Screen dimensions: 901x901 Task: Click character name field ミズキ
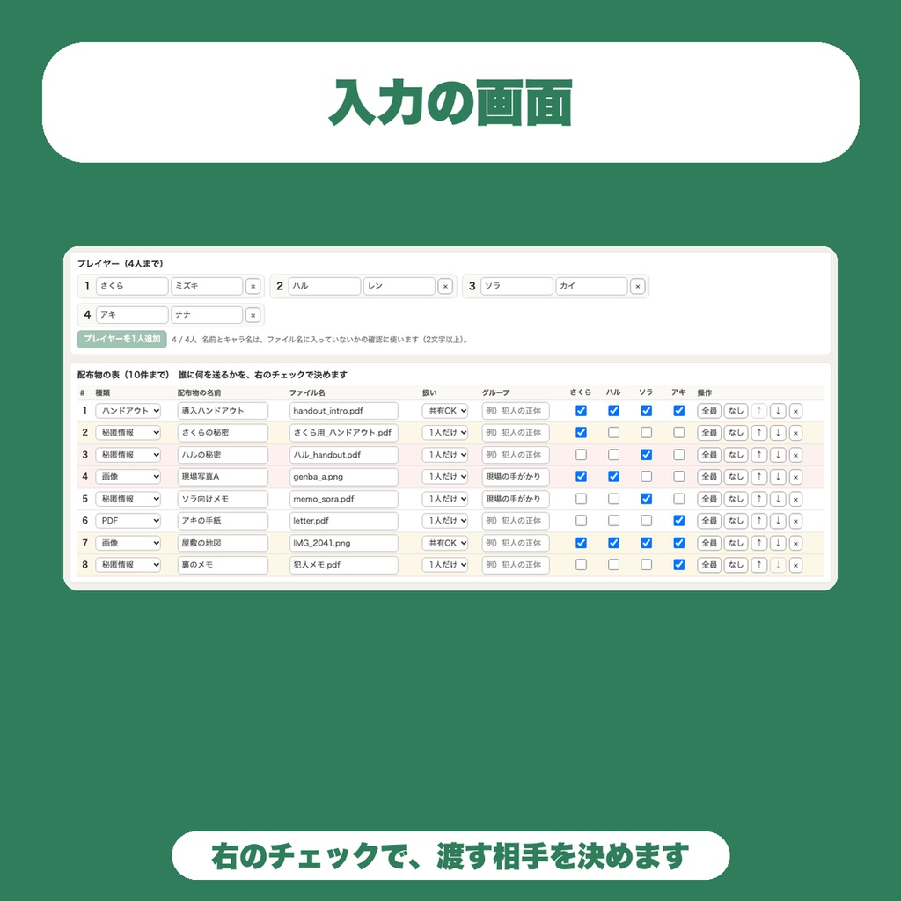(x=207, y=286)
